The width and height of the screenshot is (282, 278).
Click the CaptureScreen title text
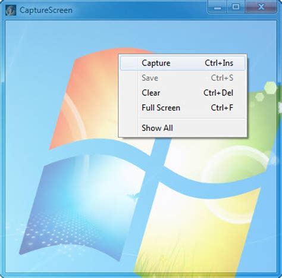pyautogui.click(x=46, y=10)
